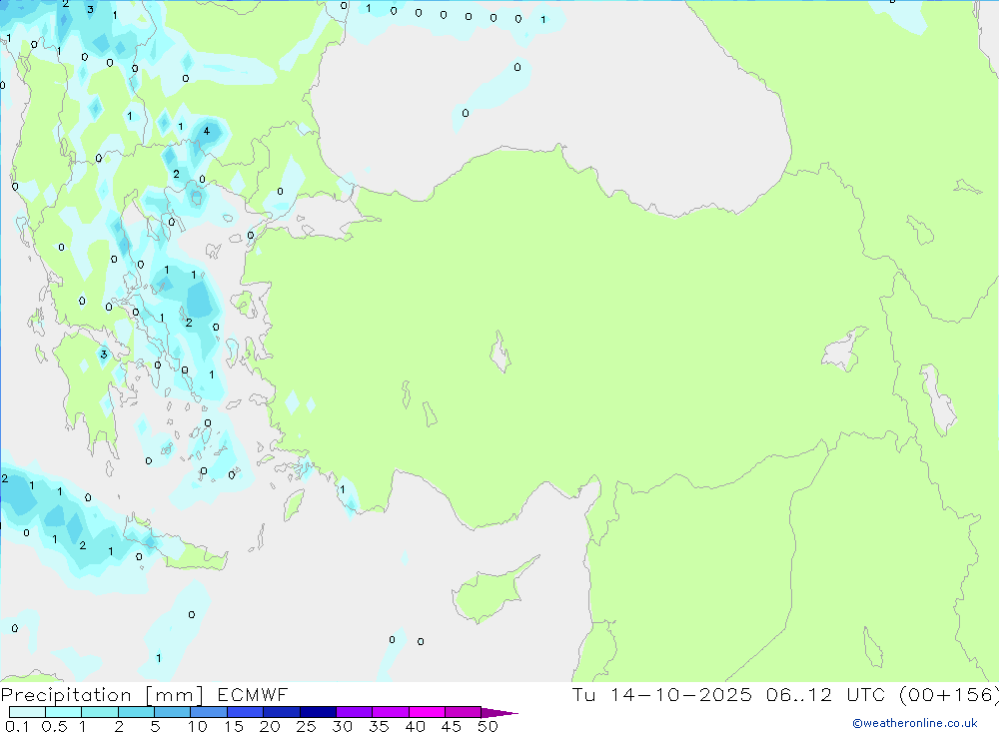Click the 1–2 mm legend color swatch
Image resolution: width=999 pixels, height=732 pixels.
[100, 712]
